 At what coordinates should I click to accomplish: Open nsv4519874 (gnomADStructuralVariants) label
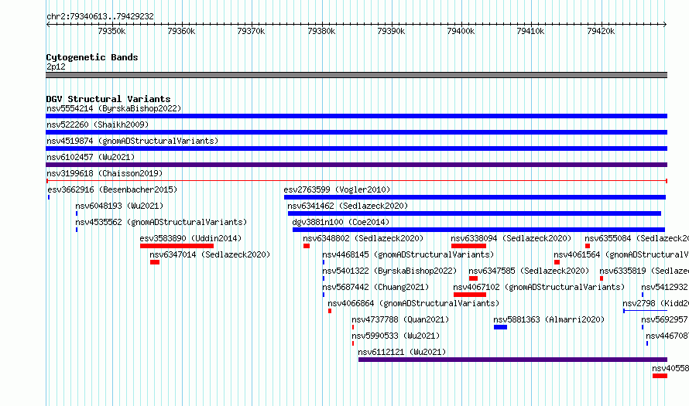click(x=132, y=141)
